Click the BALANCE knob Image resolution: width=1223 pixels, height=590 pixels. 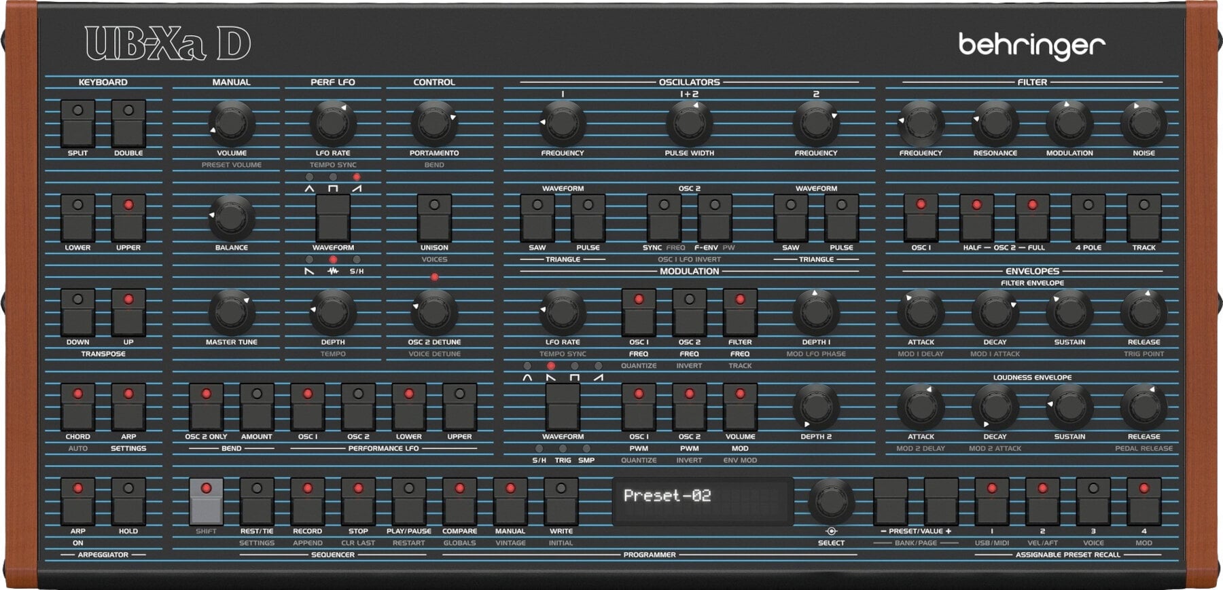[232, 218]
